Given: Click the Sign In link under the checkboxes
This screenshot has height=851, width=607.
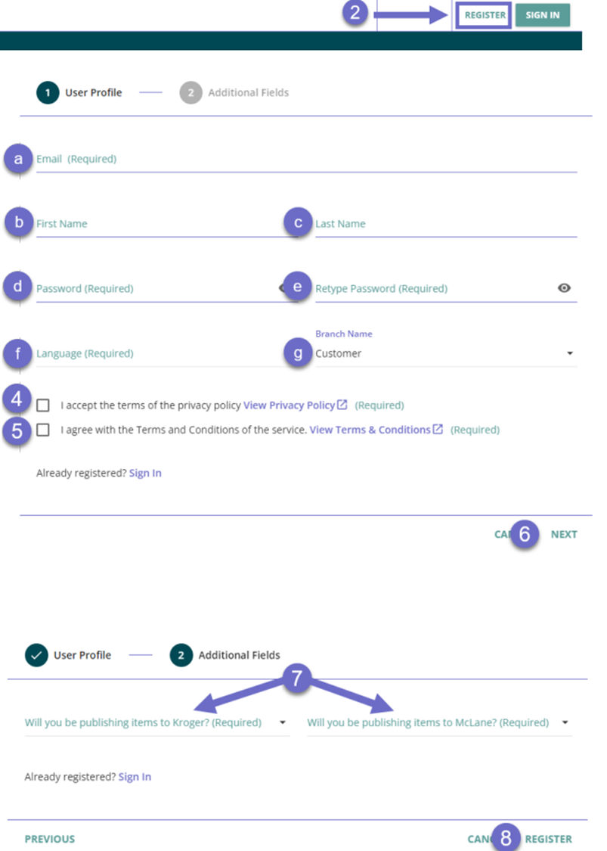Looking at the screenshot, I should (x=145, y=473).
